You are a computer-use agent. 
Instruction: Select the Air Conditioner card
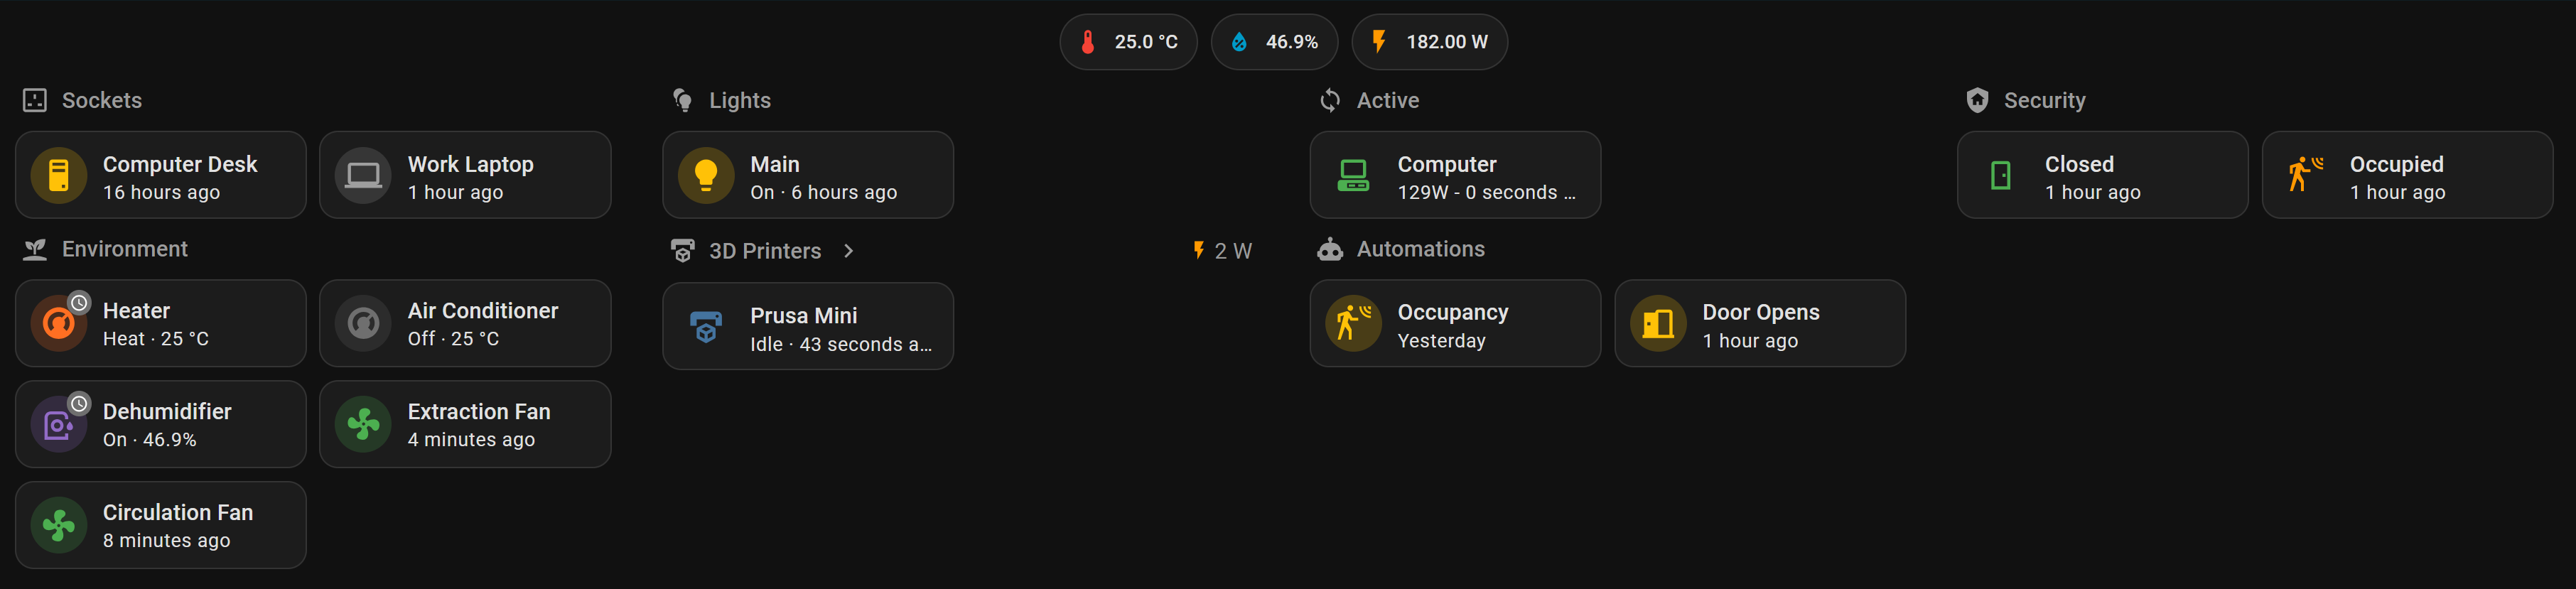point(465,323)
